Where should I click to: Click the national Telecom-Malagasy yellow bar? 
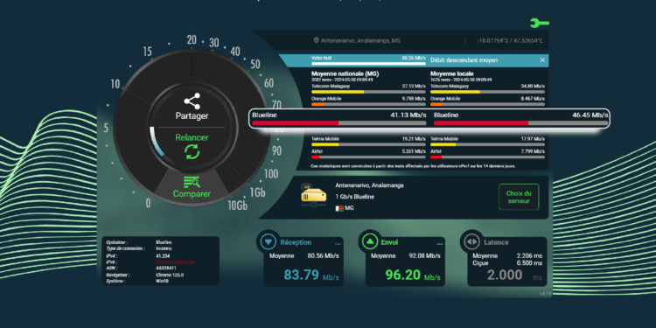368,92
